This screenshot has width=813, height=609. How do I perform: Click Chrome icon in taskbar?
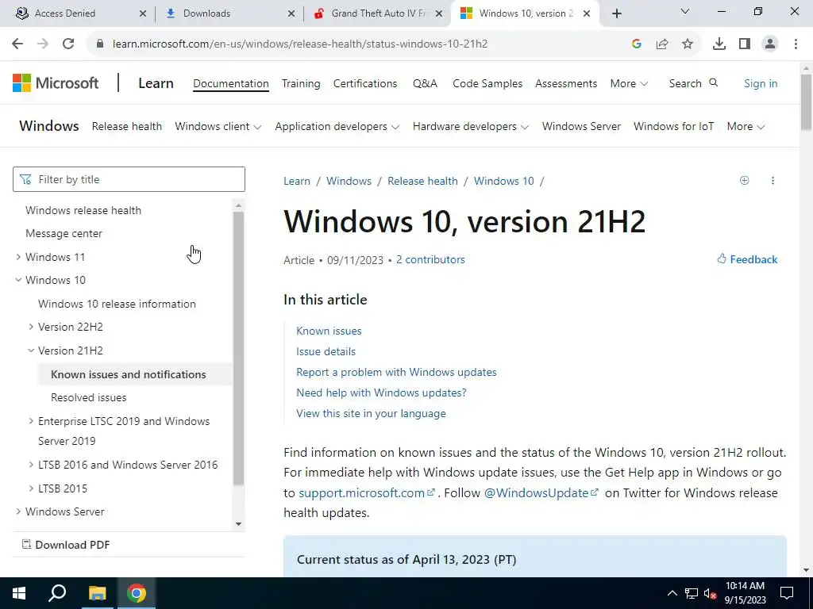(x=137, y=593)
